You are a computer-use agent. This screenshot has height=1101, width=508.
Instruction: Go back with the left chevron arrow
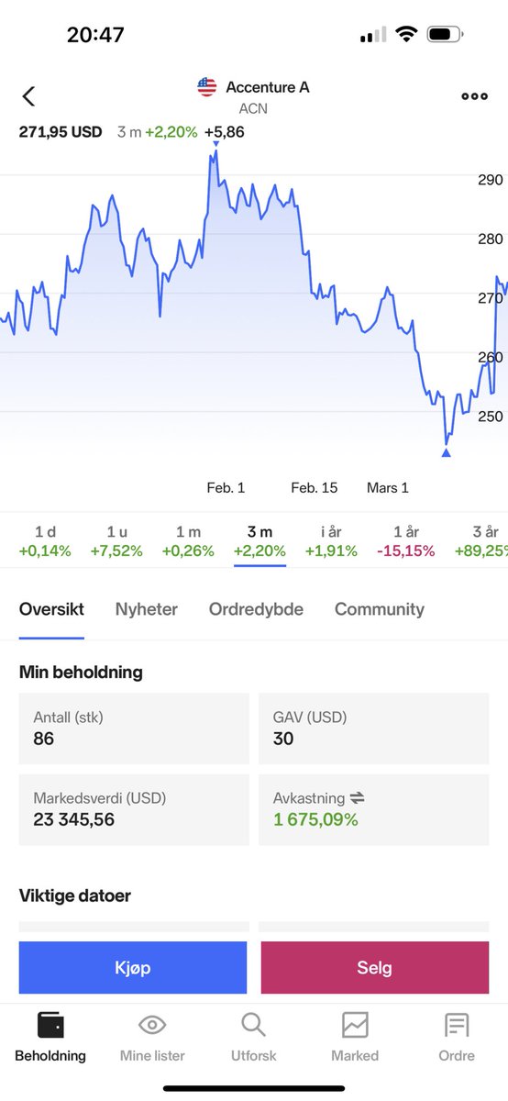coord(28,95)
